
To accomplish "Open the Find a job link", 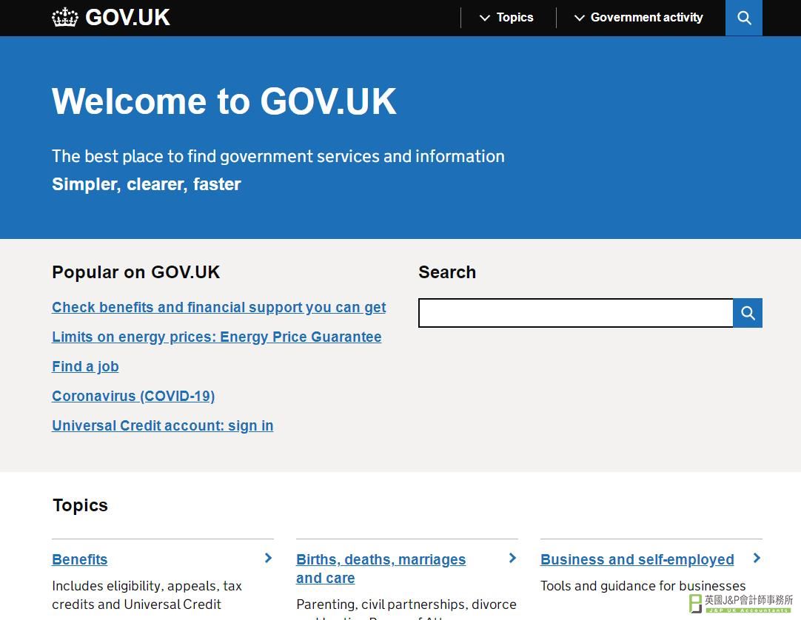I will point(85,367).
